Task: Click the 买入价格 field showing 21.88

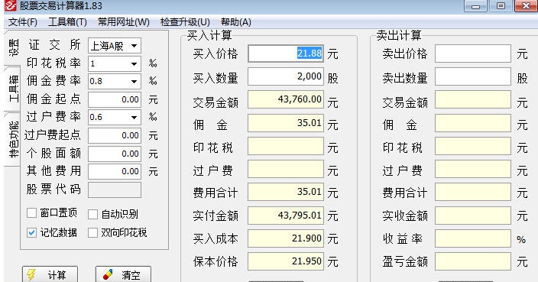Action: coord(286,53)
